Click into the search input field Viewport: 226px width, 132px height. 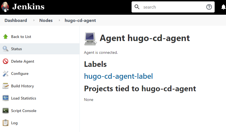click(173, 7)
